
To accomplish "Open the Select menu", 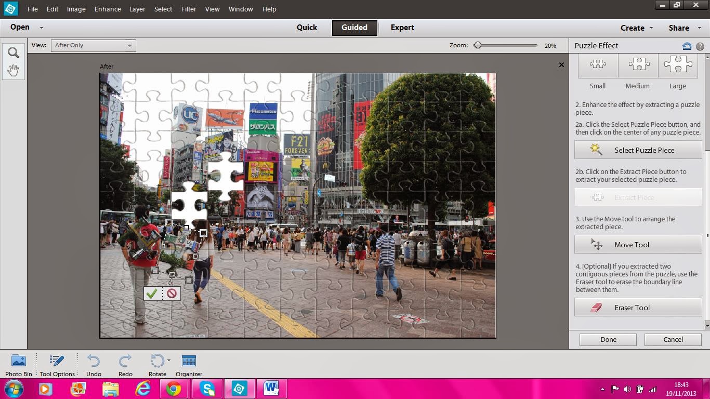I will [x=163, y=9].
